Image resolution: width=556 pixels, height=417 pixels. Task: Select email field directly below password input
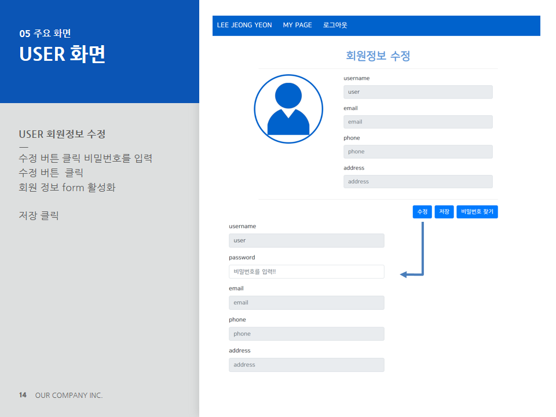pyautogui.click(x=306, y=303)
